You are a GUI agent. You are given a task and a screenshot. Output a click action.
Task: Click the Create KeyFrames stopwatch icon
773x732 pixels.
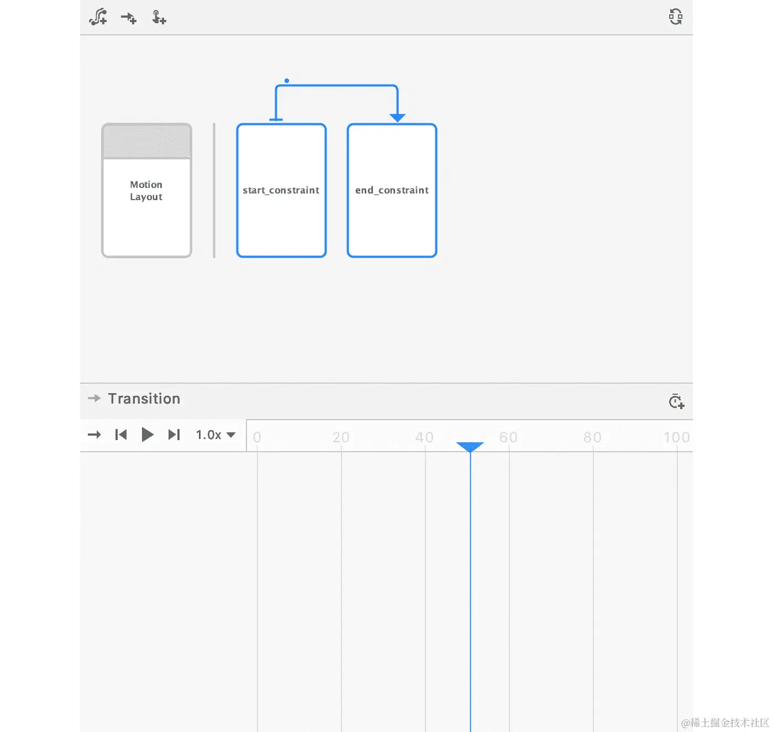[676, 401]
